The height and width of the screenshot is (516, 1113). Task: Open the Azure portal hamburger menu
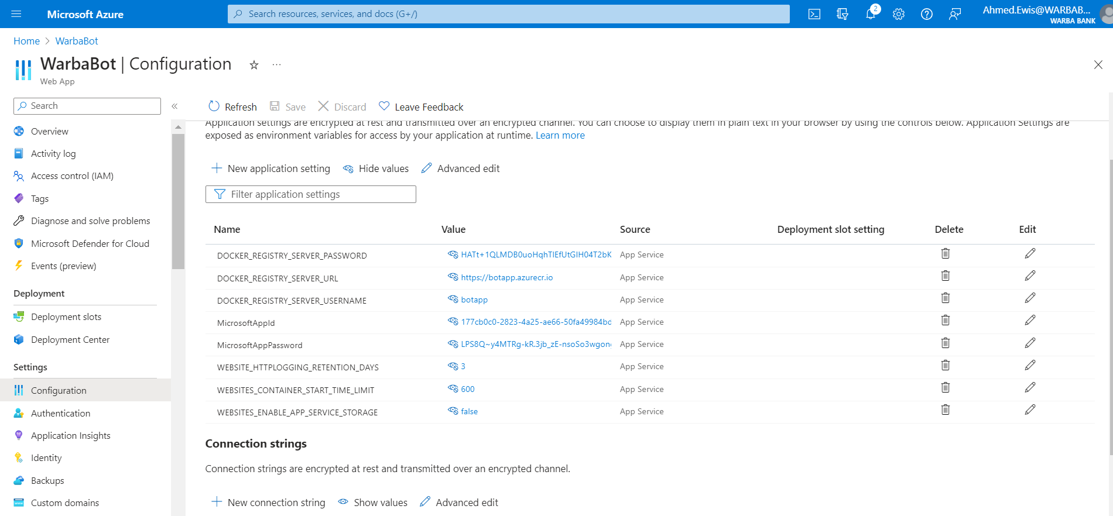coord(16,14)
